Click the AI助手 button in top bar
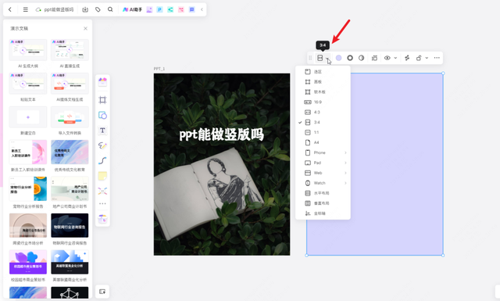This screenshot has width=500, height=301. [x=132, y=9]
